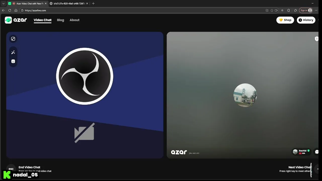The image size is (322, 181).
Task: Expand the tab list dropdown chevron
Action: (3, 4)
